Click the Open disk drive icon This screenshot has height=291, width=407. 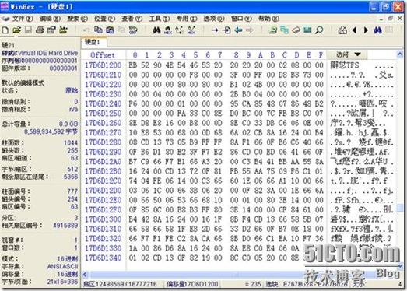tap(296, 30)
